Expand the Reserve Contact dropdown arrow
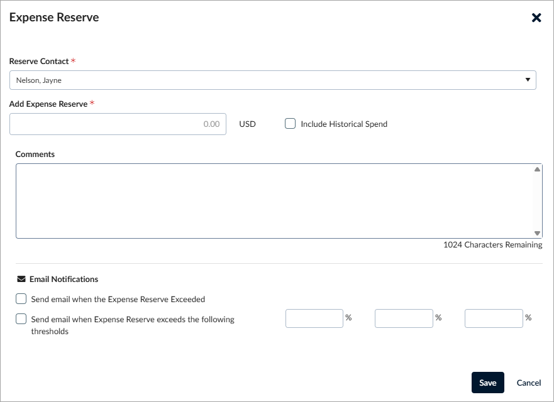Screen dimensions: 554x402 (x=528, y=80)
